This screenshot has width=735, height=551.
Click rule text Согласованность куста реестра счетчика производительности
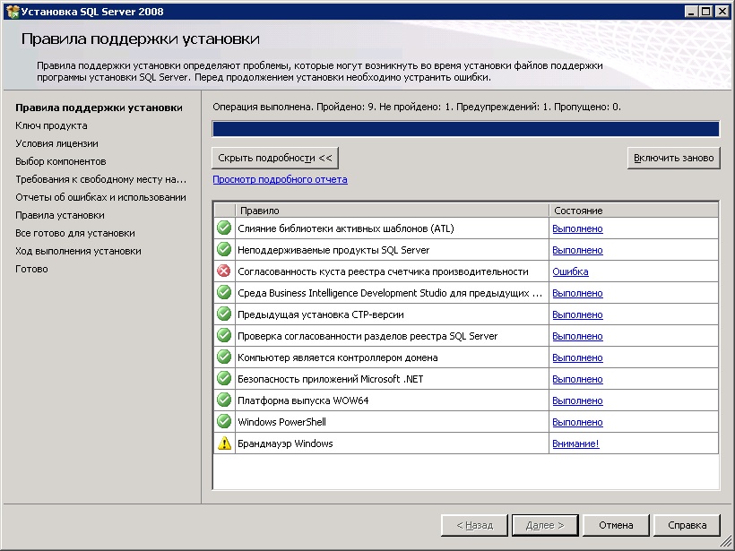[383, 271]
